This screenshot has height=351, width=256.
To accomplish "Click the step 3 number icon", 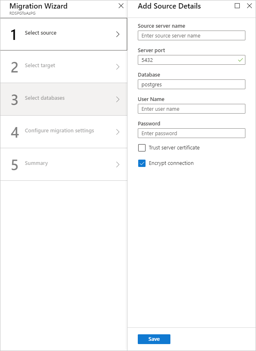I will coord(15,100).
